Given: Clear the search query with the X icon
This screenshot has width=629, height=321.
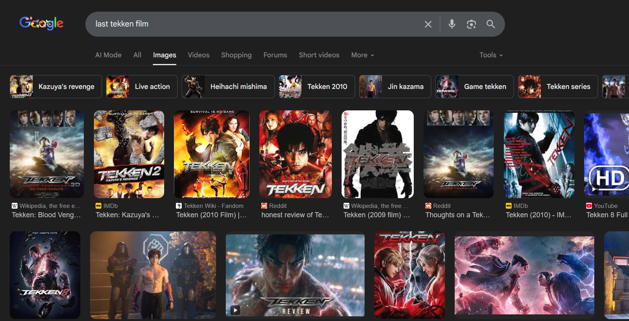Looking at the screenshot, I should (x=428, y=24).
